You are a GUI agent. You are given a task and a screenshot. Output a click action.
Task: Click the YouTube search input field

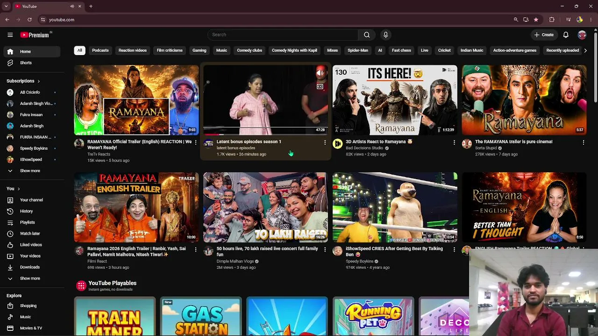coord(283,35)
